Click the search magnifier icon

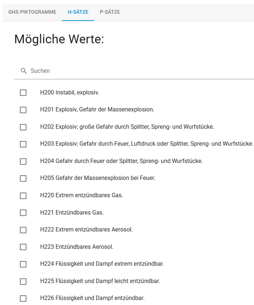[x=24, y=71]
